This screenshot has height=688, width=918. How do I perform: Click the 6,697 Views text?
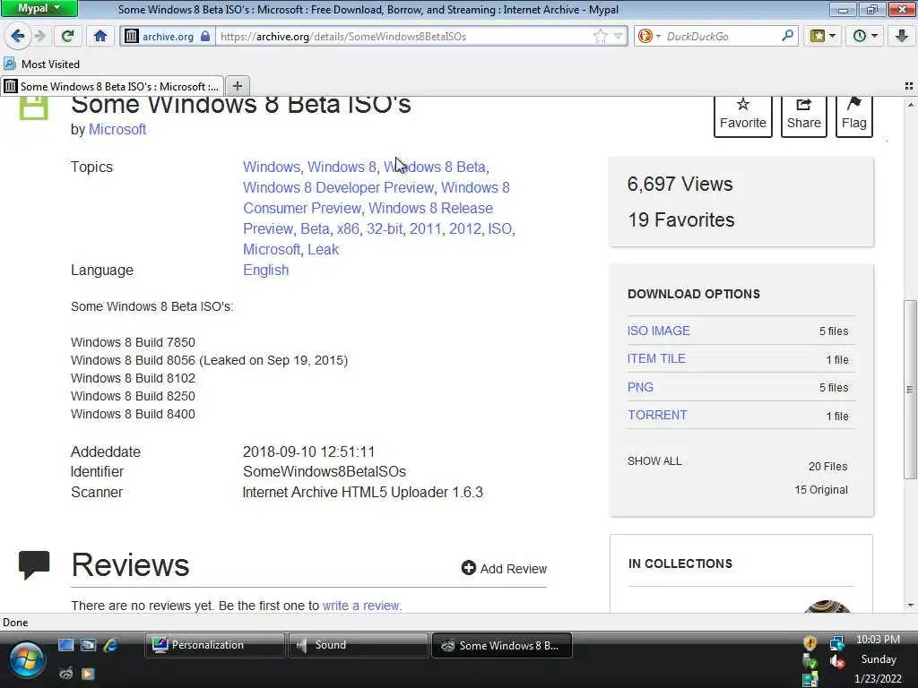coord(680,185)
